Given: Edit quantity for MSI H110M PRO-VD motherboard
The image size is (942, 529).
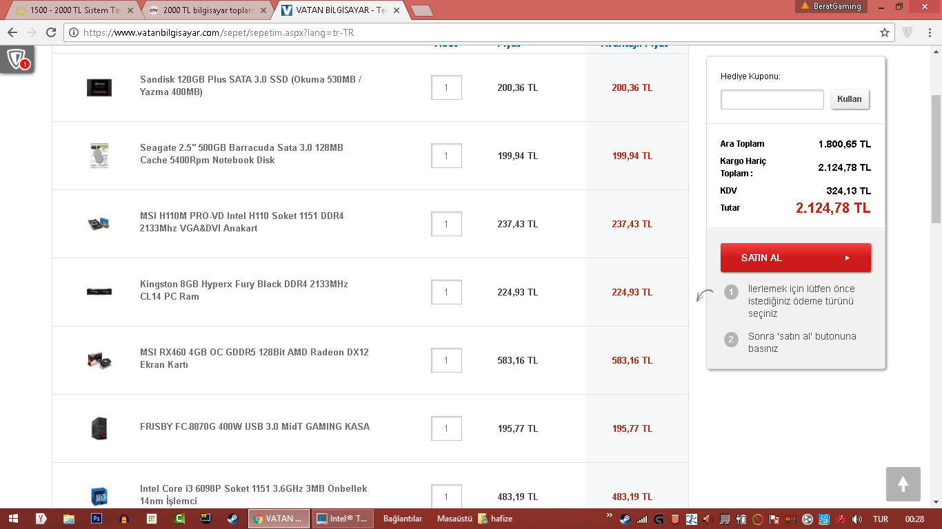Looking at the screenshot, I should [x=446, y=224].
